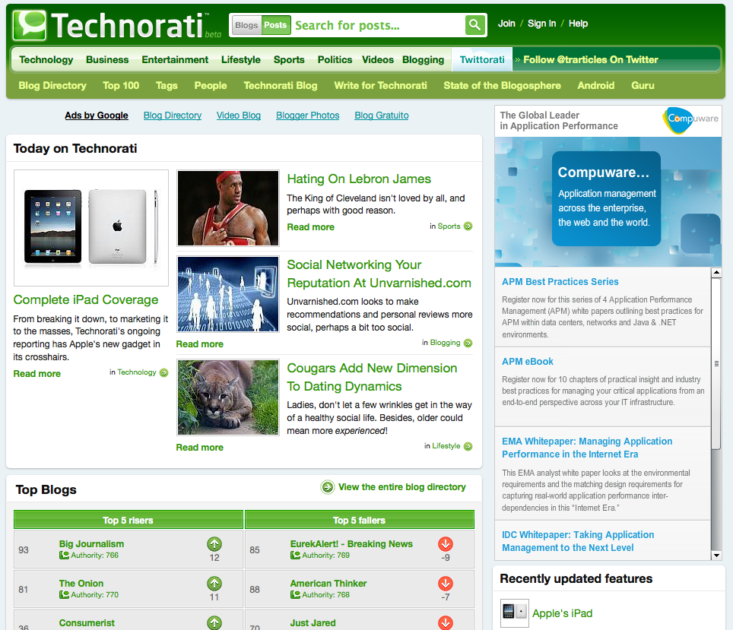Click the arrow icon next to 'in Technology'
733x630 pixels.
[x=163, y=372]
